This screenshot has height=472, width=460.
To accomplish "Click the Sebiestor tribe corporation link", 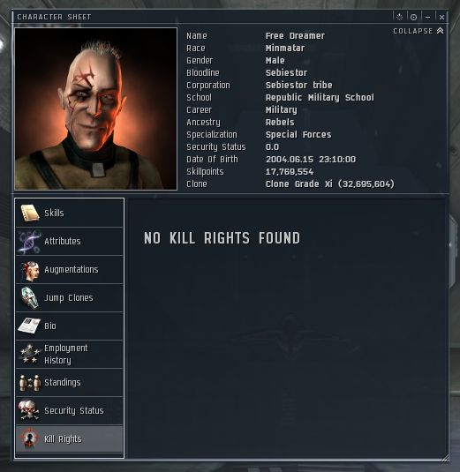I will click(x=298, y=86).
